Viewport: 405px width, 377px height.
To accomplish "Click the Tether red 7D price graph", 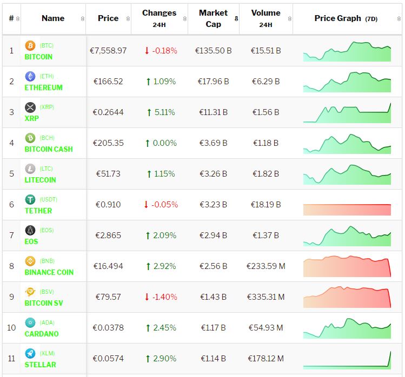I will pos(347,210).
